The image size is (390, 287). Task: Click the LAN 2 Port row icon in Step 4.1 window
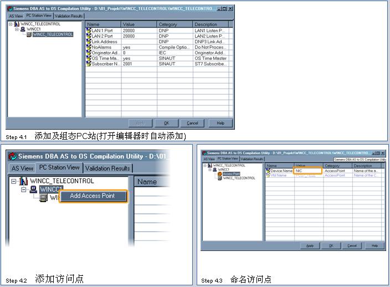tap(89, 36)
